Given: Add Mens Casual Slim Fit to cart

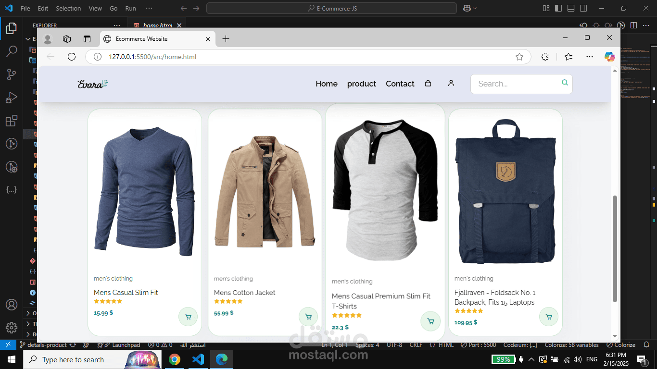Looking at the screenshot, I should 188,317.
